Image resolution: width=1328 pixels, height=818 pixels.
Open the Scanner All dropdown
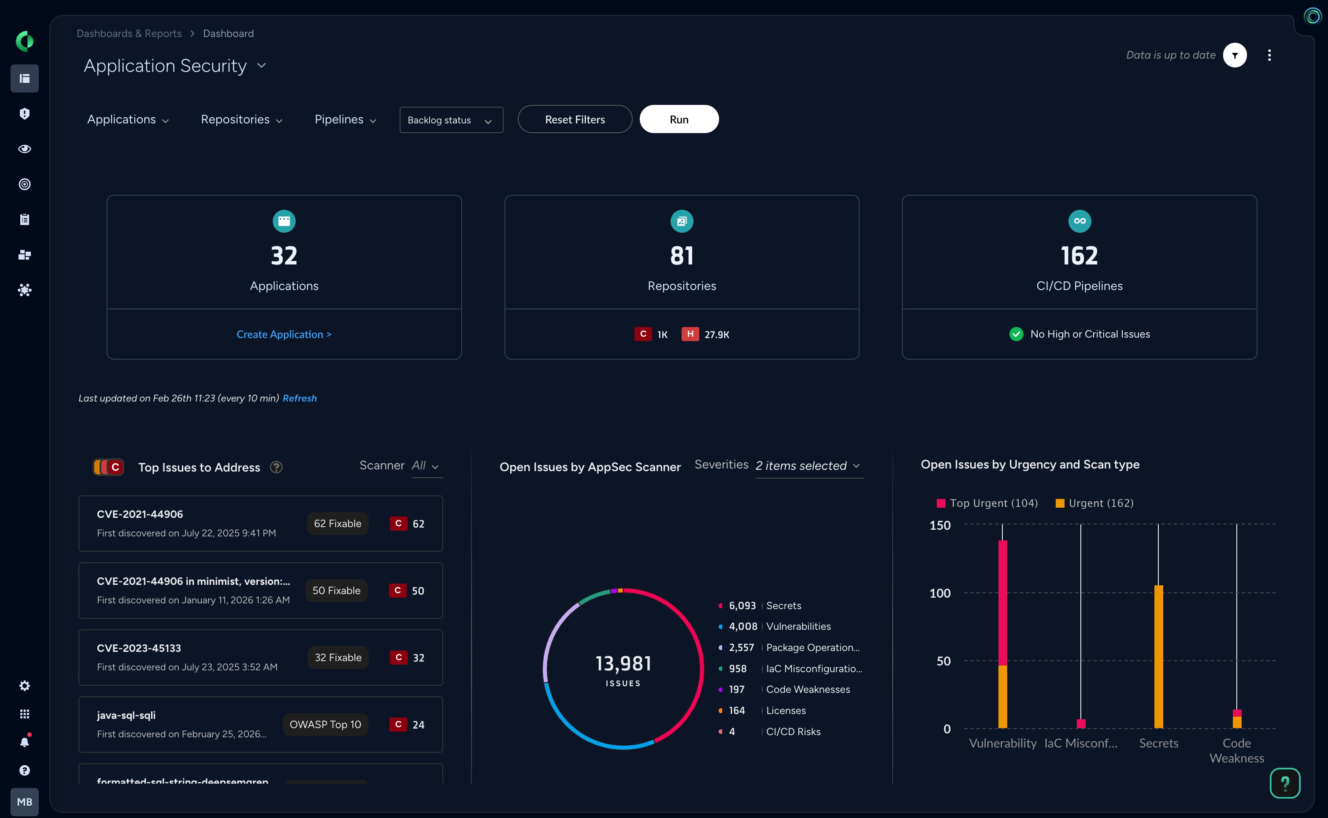click(426, 466)
